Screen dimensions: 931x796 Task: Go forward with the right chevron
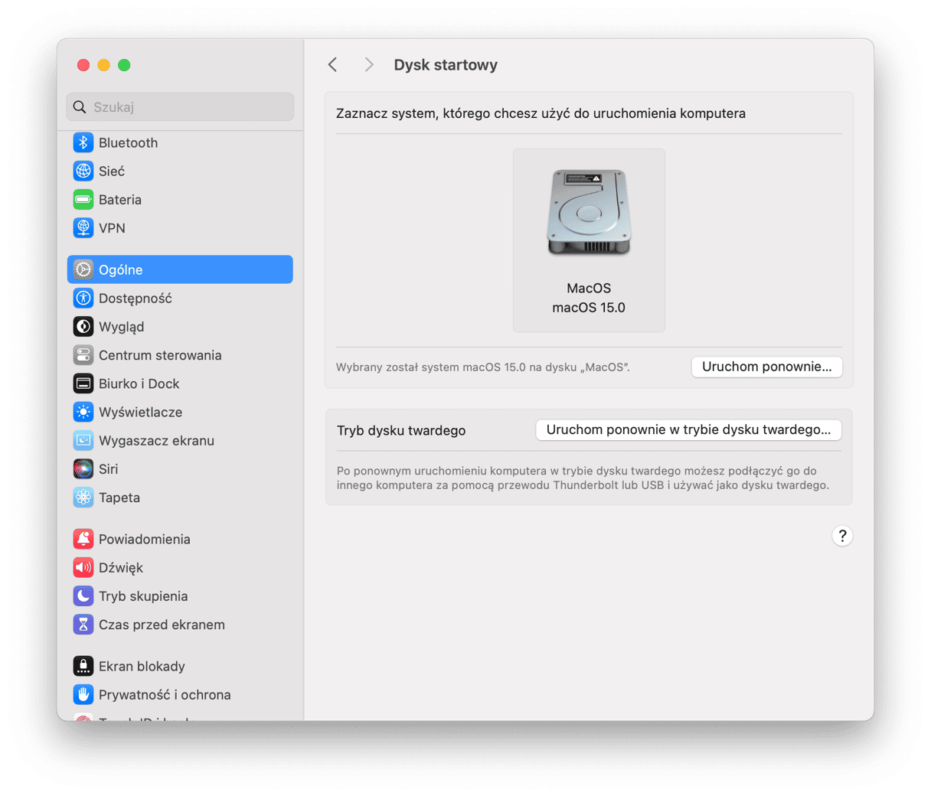369,65
